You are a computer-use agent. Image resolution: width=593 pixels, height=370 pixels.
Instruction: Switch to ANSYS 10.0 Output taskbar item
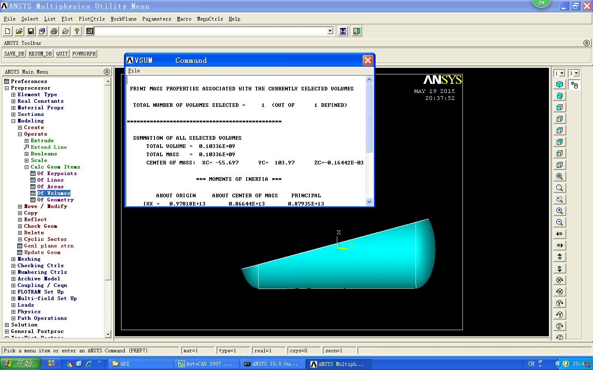pos(273,364)
